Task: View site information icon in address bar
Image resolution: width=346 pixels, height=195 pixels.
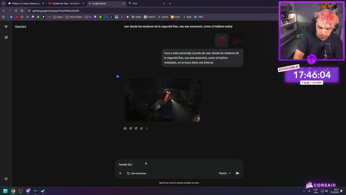Action: click(29, 11)
